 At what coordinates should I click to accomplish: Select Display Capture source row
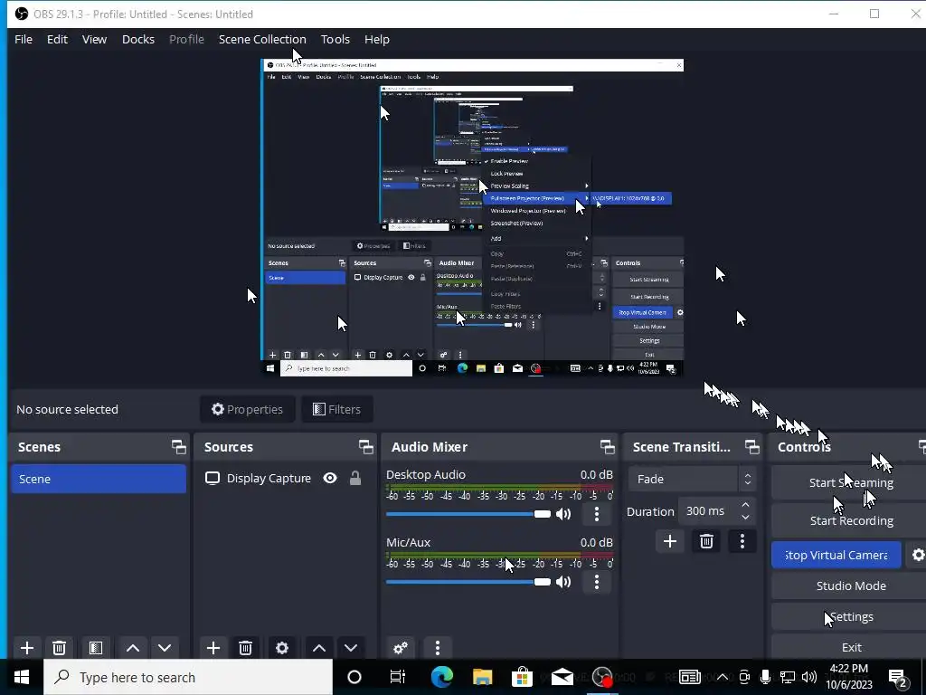coord(287,478)
